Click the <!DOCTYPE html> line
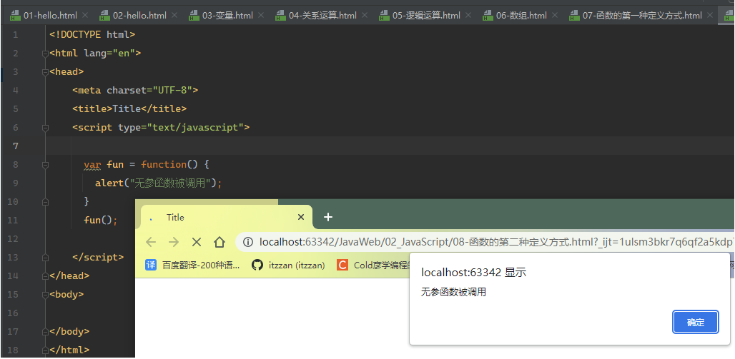This screenshot has height=359, width=735. tap(92, 35)
